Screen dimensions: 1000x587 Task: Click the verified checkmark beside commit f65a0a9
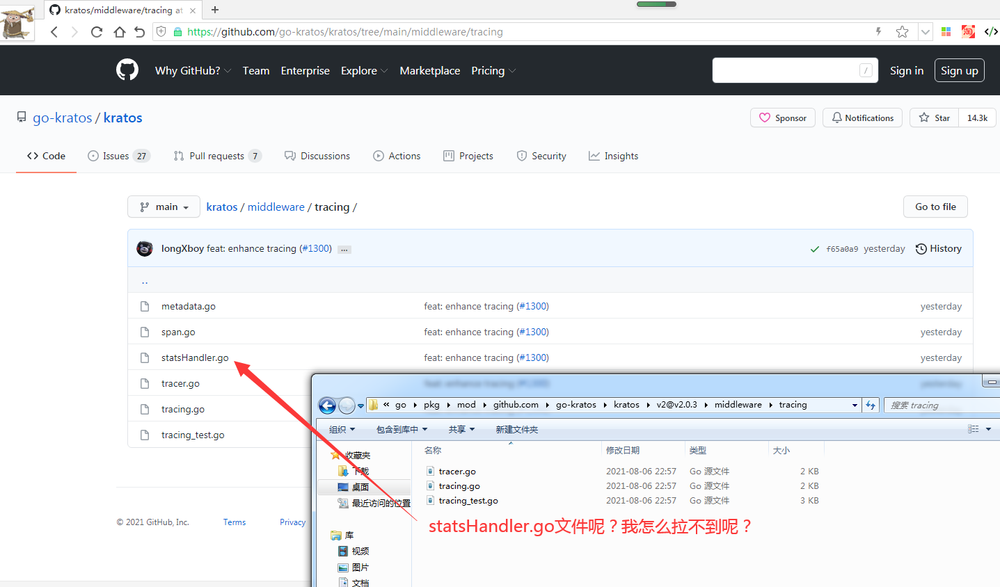coord(815,248)
